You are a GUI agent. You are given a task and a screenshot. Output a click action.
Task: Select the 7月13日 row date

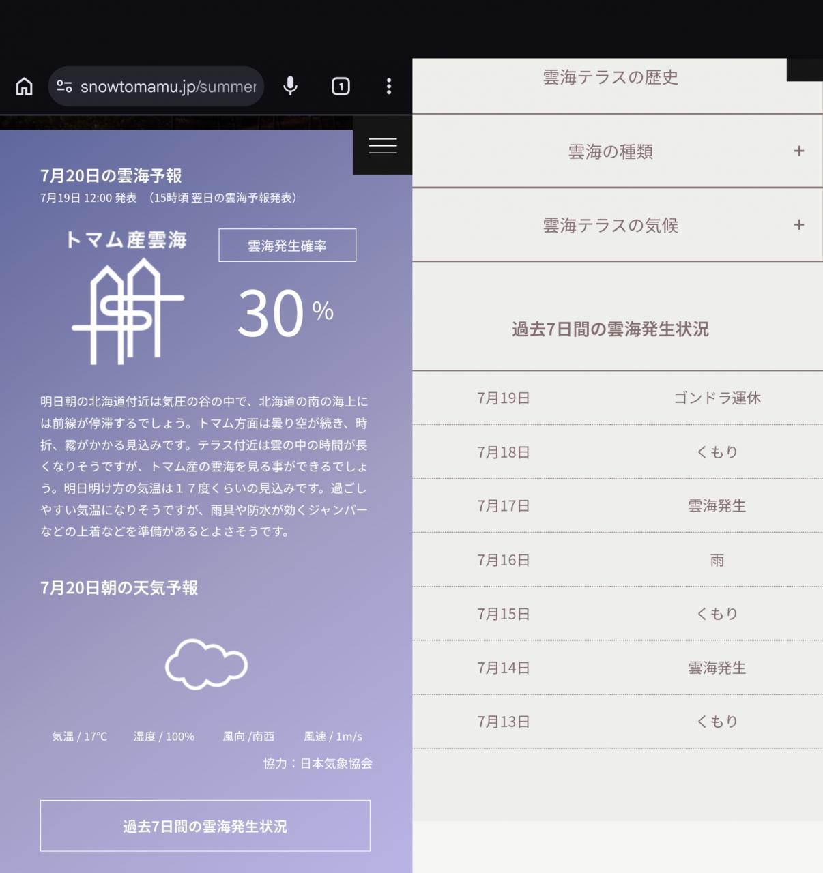[504, 722]
